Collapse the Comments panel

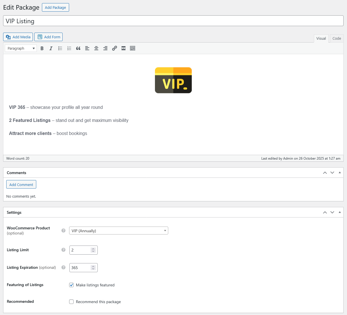point(340,173)
